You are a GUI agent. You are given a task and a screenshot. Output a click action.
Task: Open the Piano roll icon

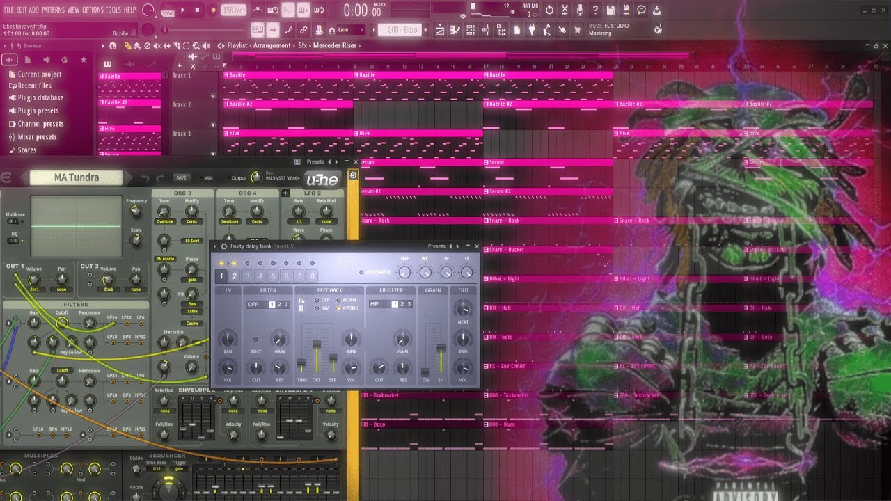point(455,30)
